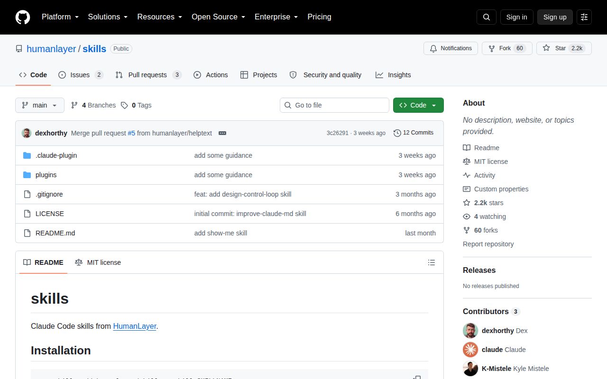Screen dimensions: 607x379
Task: Switch to the Pull requests tab
Action: 148,75
